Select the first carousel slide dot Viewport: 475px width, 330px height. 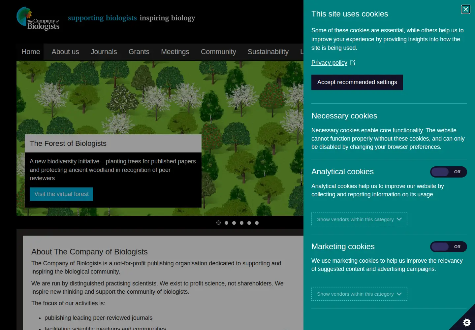[218, 223]
